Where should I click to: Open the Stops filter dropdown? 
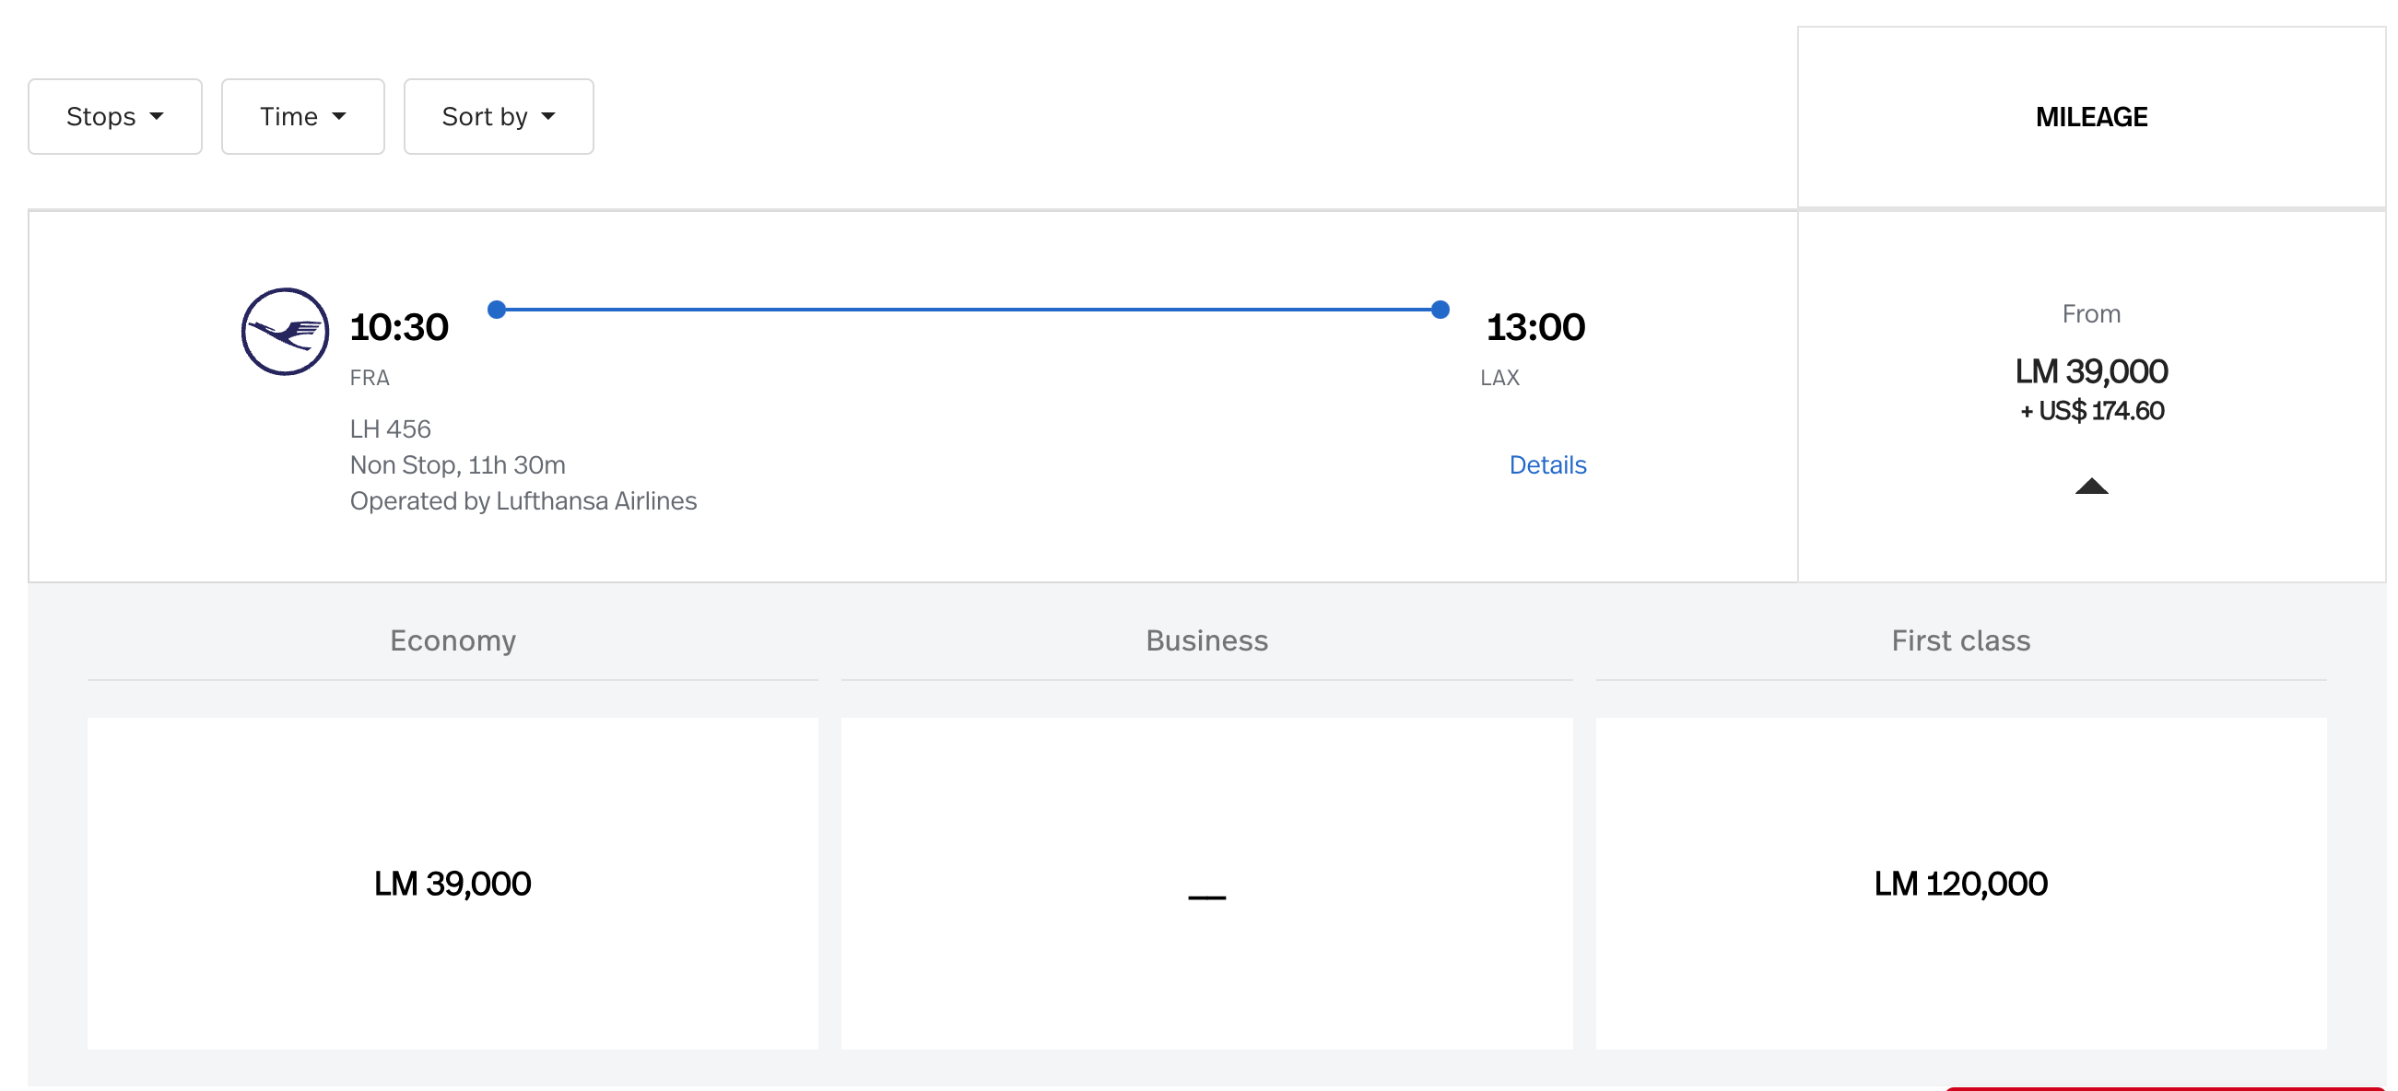click(114, 116)
